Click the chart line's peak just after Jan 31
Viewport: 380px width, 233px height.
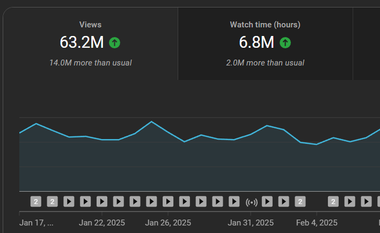pos(267,126)
